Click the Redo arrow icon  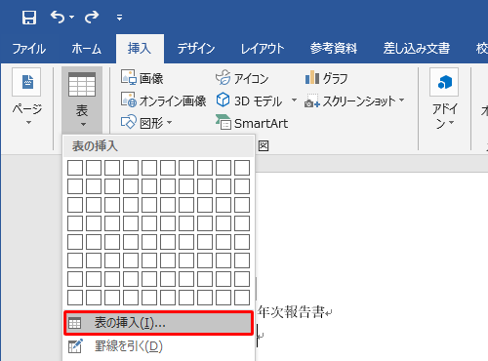(92, 17)
